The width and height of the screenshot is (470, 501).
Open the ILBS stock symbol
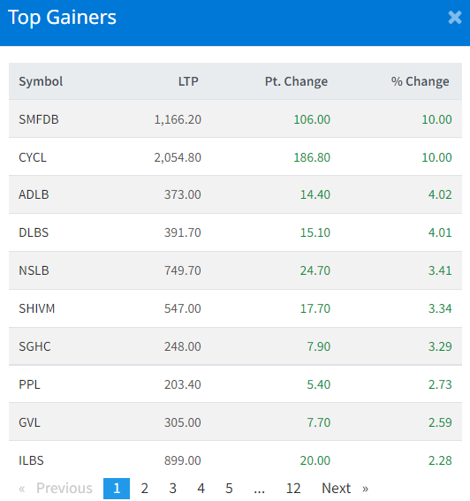tap(31, 460)
